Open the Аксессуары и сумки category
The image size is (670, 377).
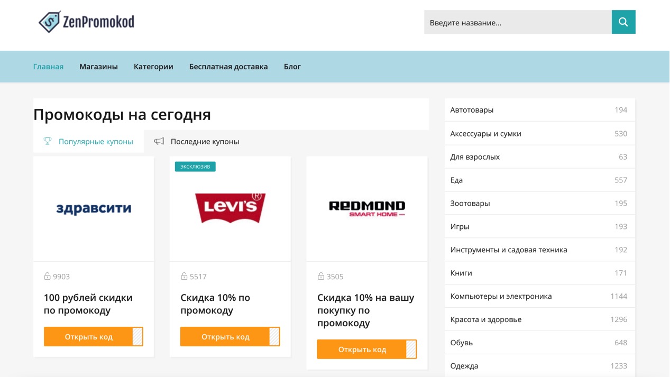[x=540, y=133]
